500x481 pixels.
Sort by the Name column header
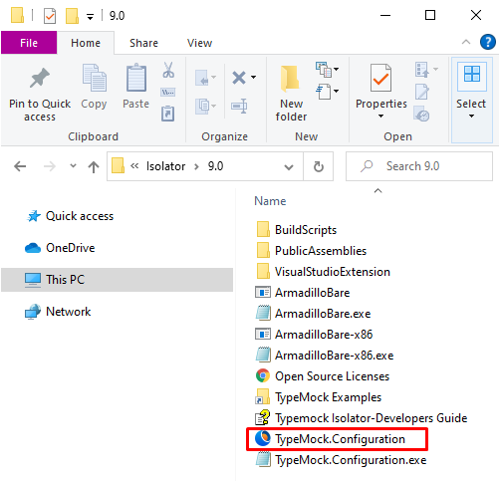[270, 201]
